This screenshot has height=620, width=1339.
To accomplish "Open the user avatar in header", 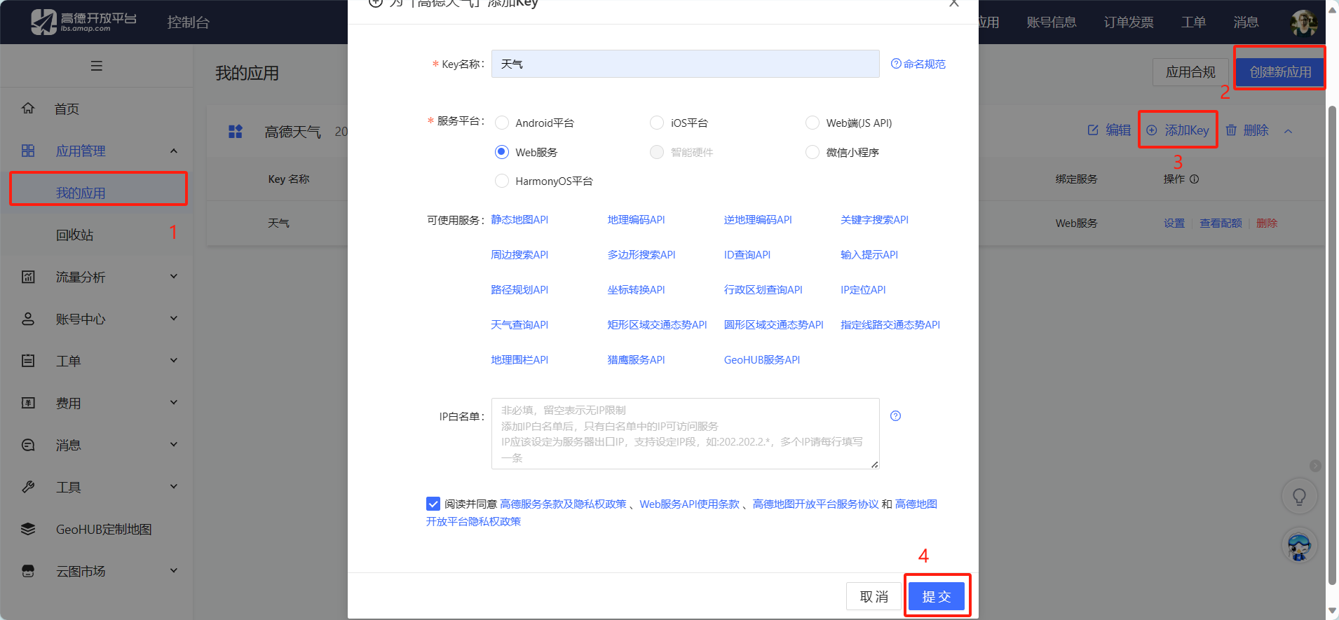I will pyautogui.click(x=1303, y=22).
